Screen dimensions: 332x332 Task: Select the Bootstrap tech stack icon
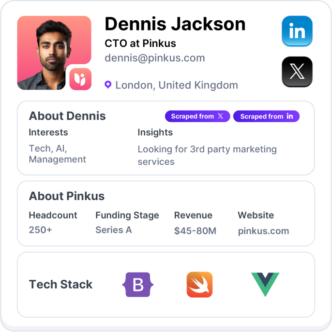(x=138, y=284)
